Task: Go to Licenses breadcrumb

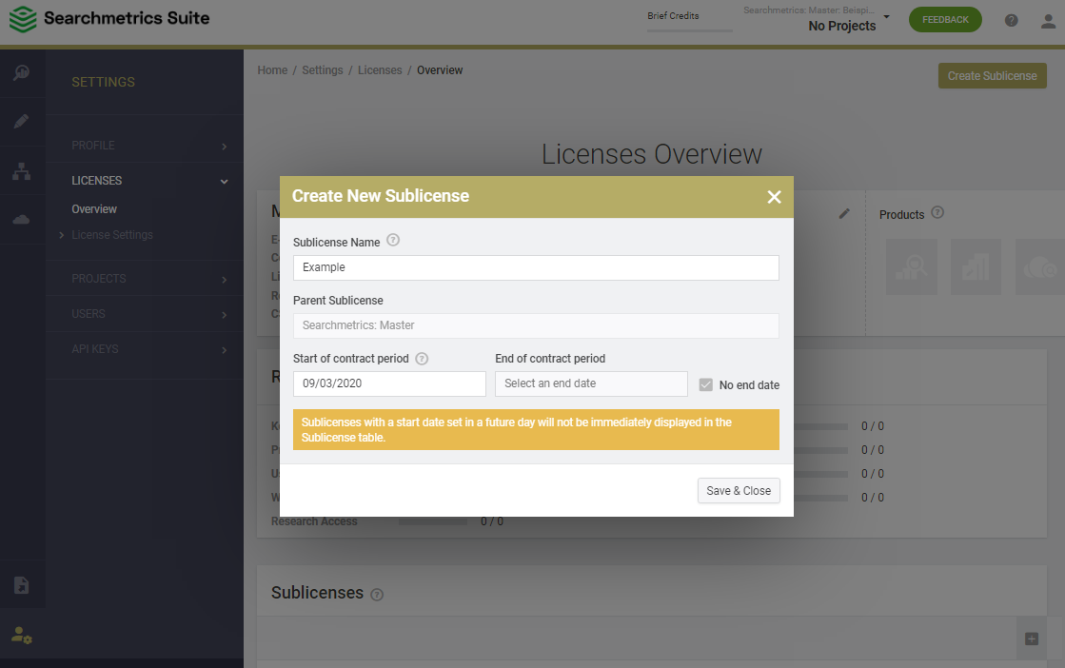Action: (x=380, y=69)
